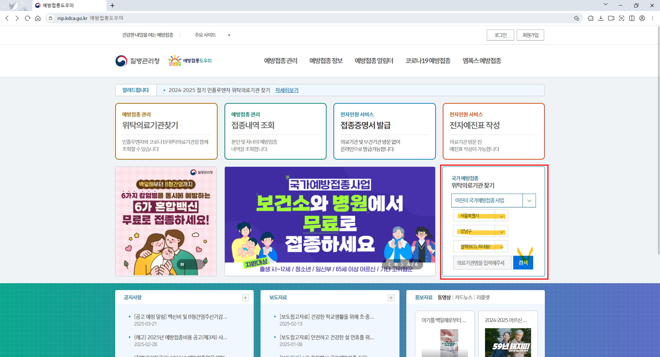The height and width of the screenshot is (357, 660).
Task: Open 엠폭스예방접종 menu
Action: tap(482, 61)
